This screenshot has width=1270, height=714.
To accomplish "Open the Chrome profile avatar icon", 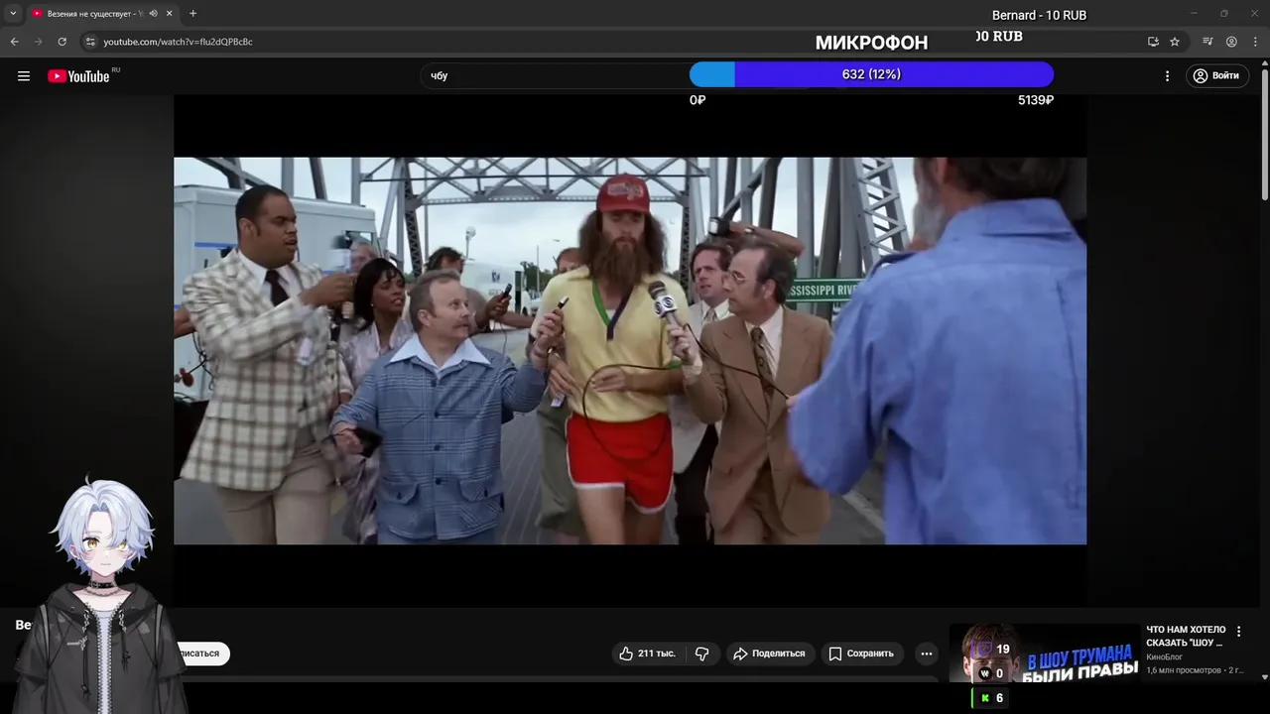I will (x=1231, y=42).
